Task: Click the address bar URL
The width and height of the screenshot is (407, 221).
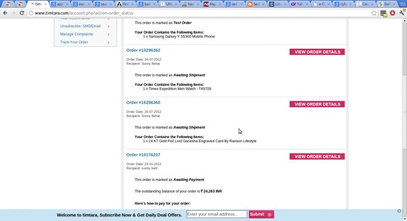Action: pyautogui.click(x=84, y=13)
